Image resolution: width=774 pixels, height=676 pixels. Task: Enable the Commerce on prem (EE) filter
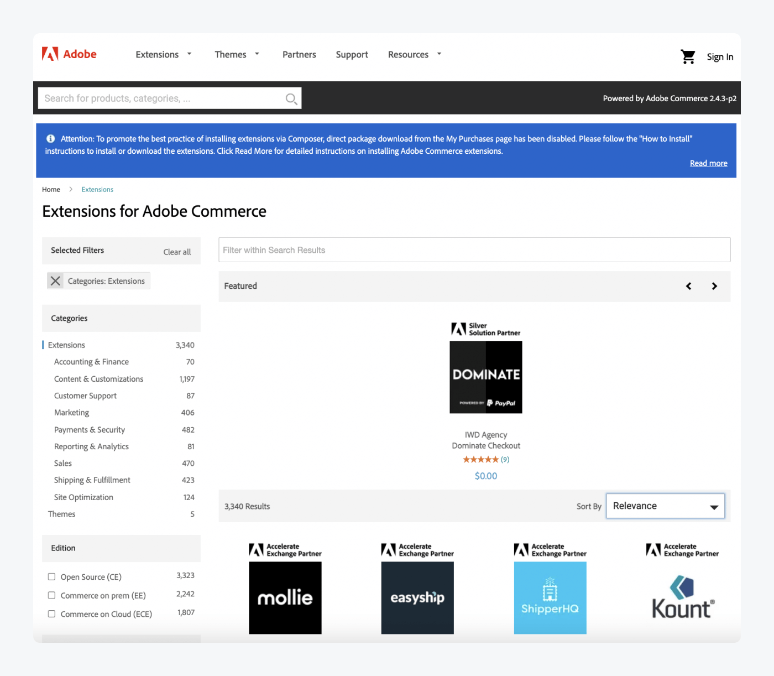coord(51,595)
